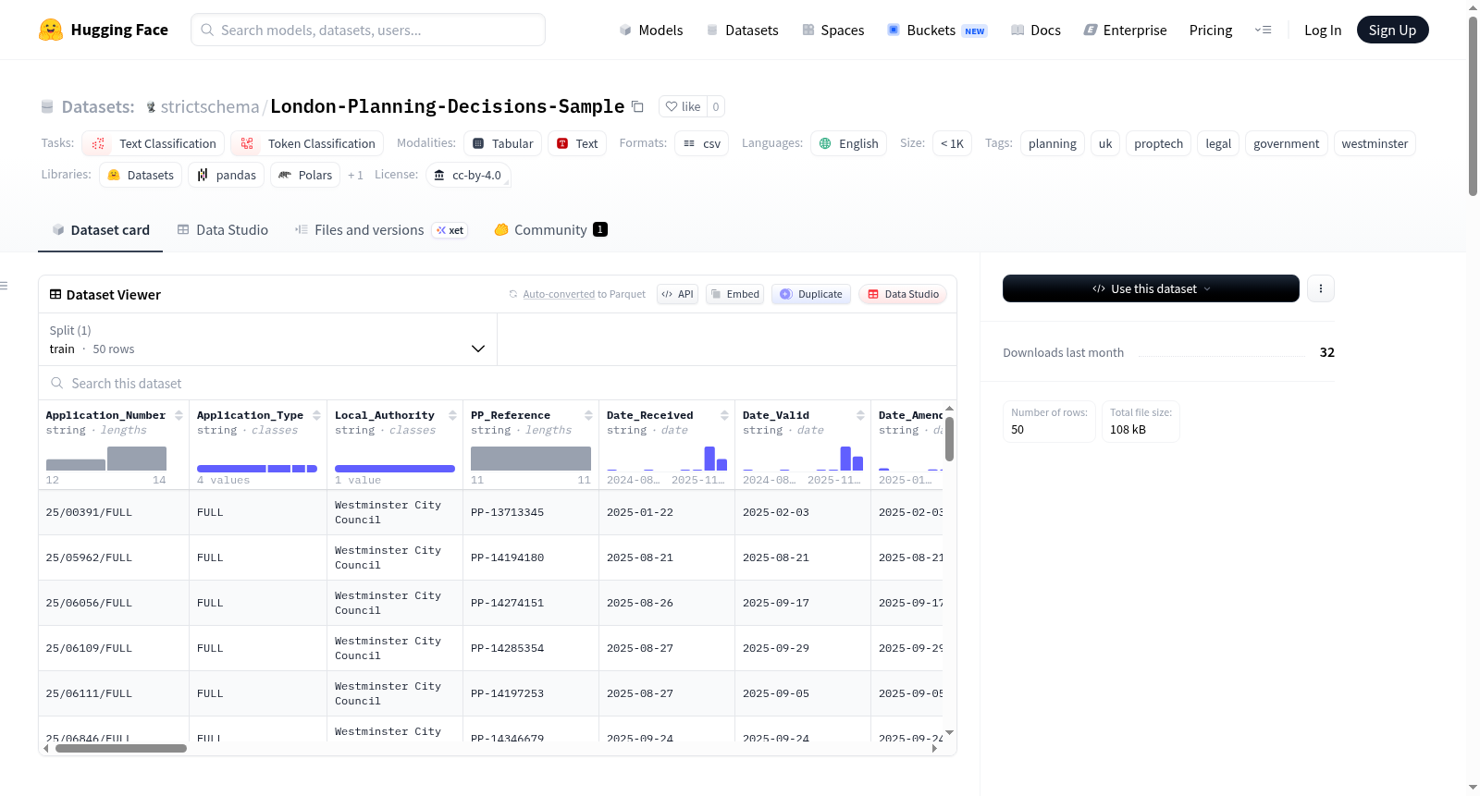Viewport: 1480px width, 796px height.
Task: Click the planning tag
Action: pos(1052,143)
